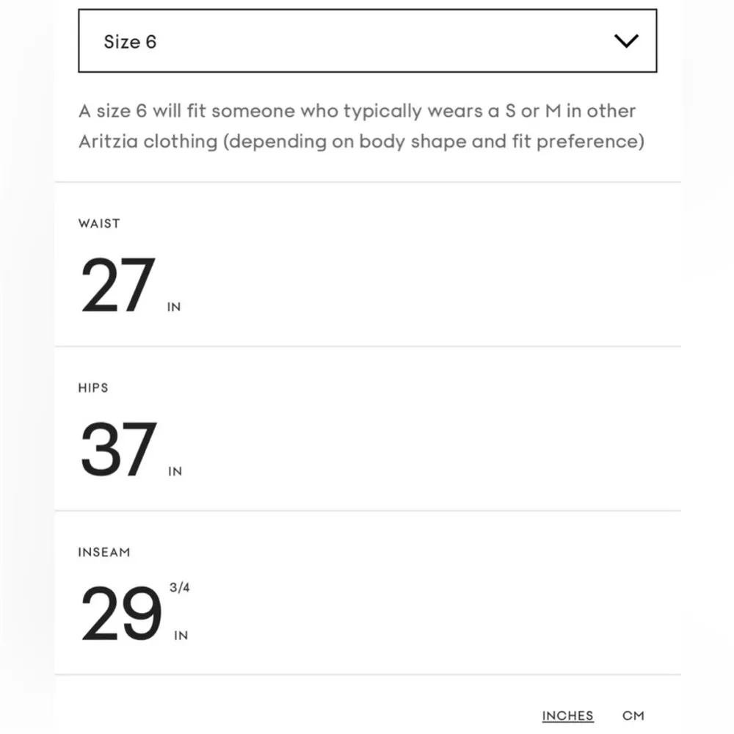Click the INSEAM label
The height and width of the screenshot is (734, 734).
[x=104, y=552]
